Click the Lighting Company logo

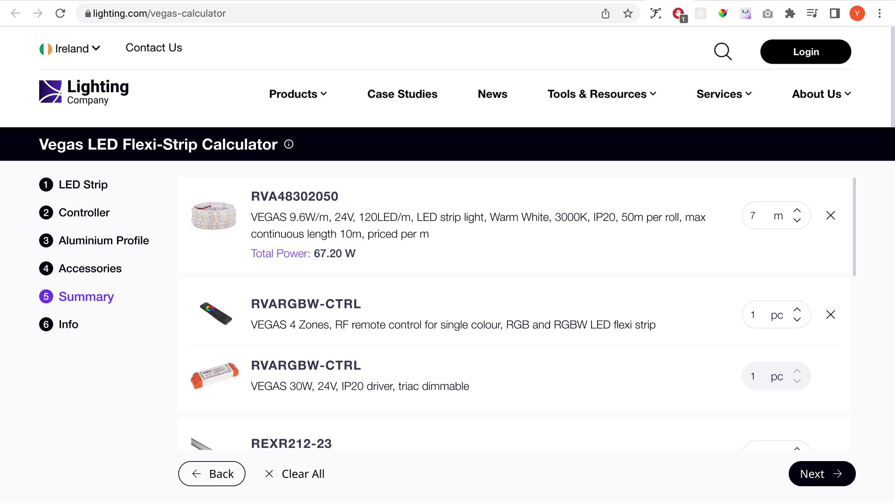point(84,92)
